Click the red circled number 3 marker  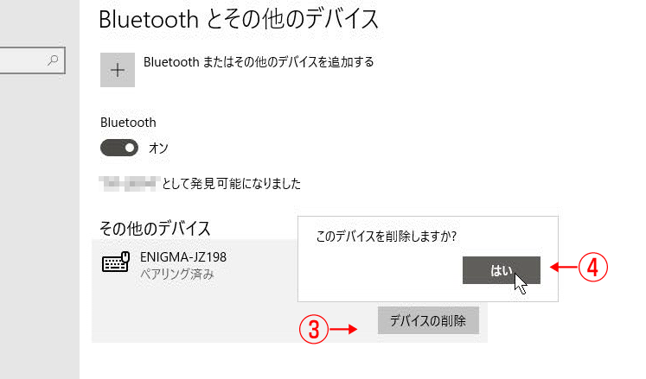(x=314, y=329)
